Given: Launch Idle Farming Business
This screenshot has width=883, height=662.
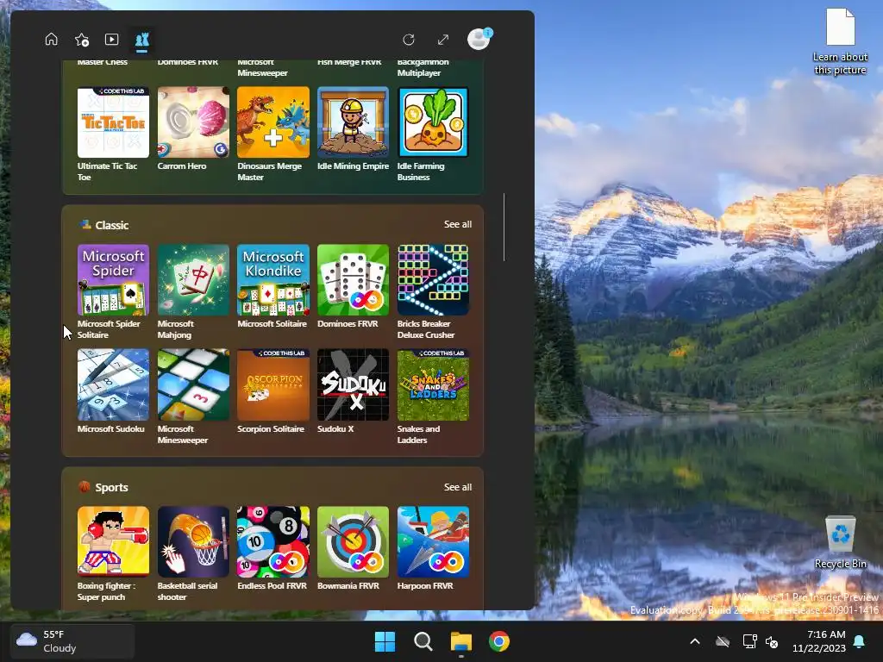Looking at the screenshot, I should (x=433, y=134).
